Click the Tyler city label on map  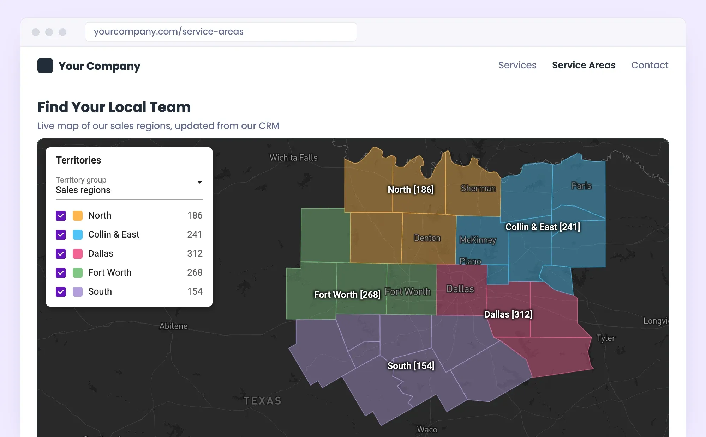click(606, 338)
